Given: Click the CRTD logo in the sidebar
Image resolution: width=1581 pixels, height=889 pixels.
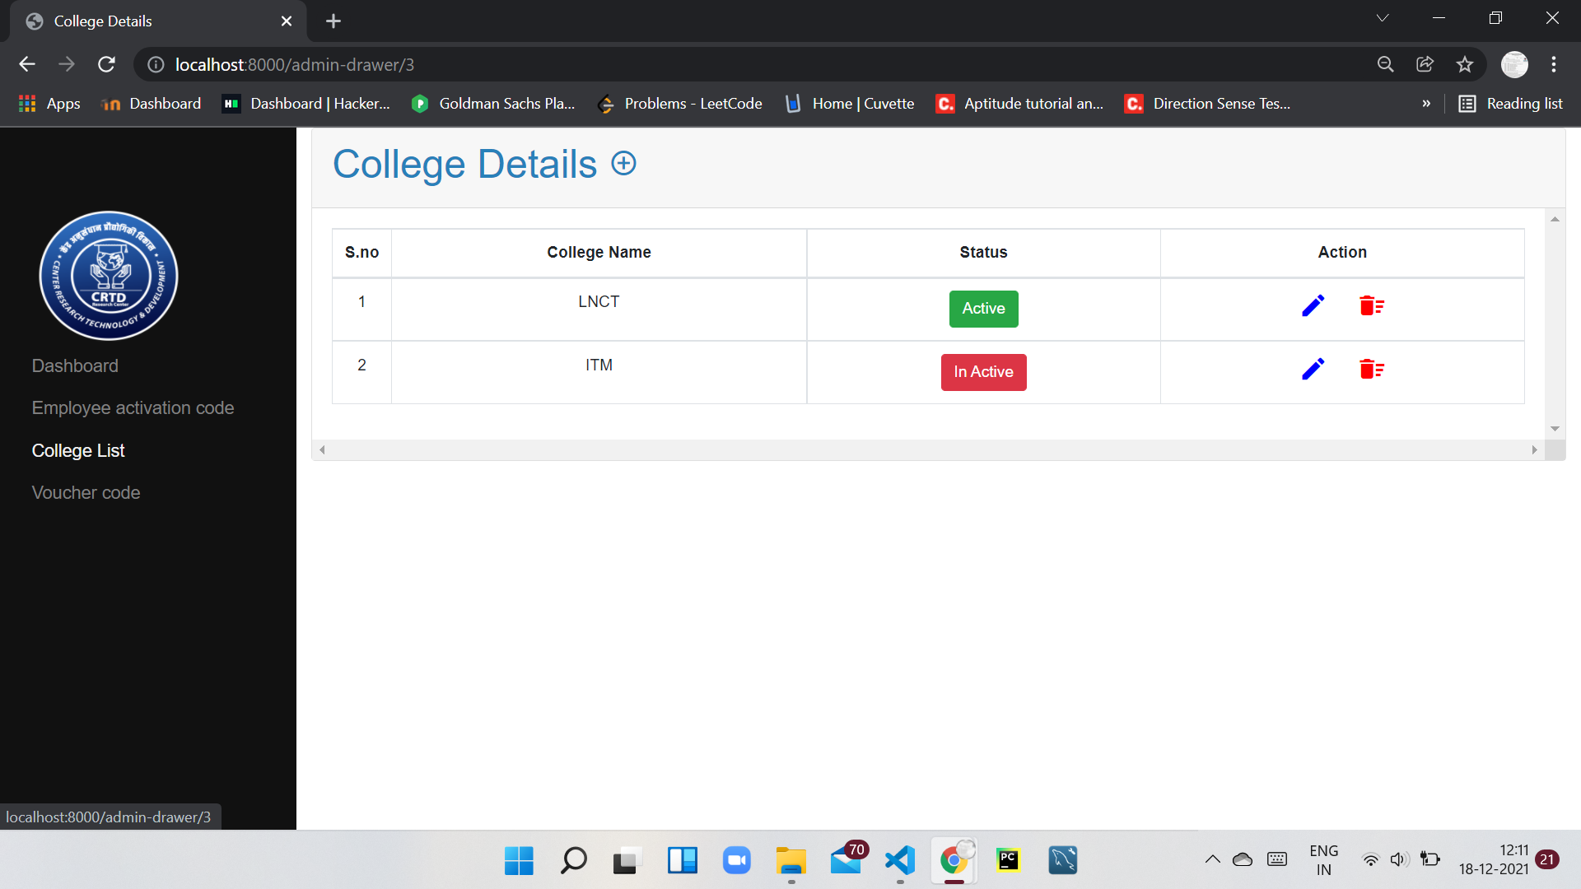Looking at the screenshot, I should (108, 275).
